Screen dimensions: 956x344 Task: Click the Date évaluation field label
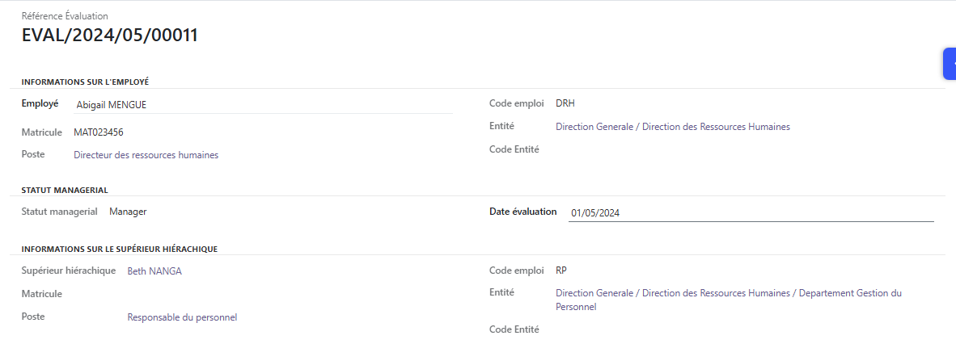[x=523, y=212]
